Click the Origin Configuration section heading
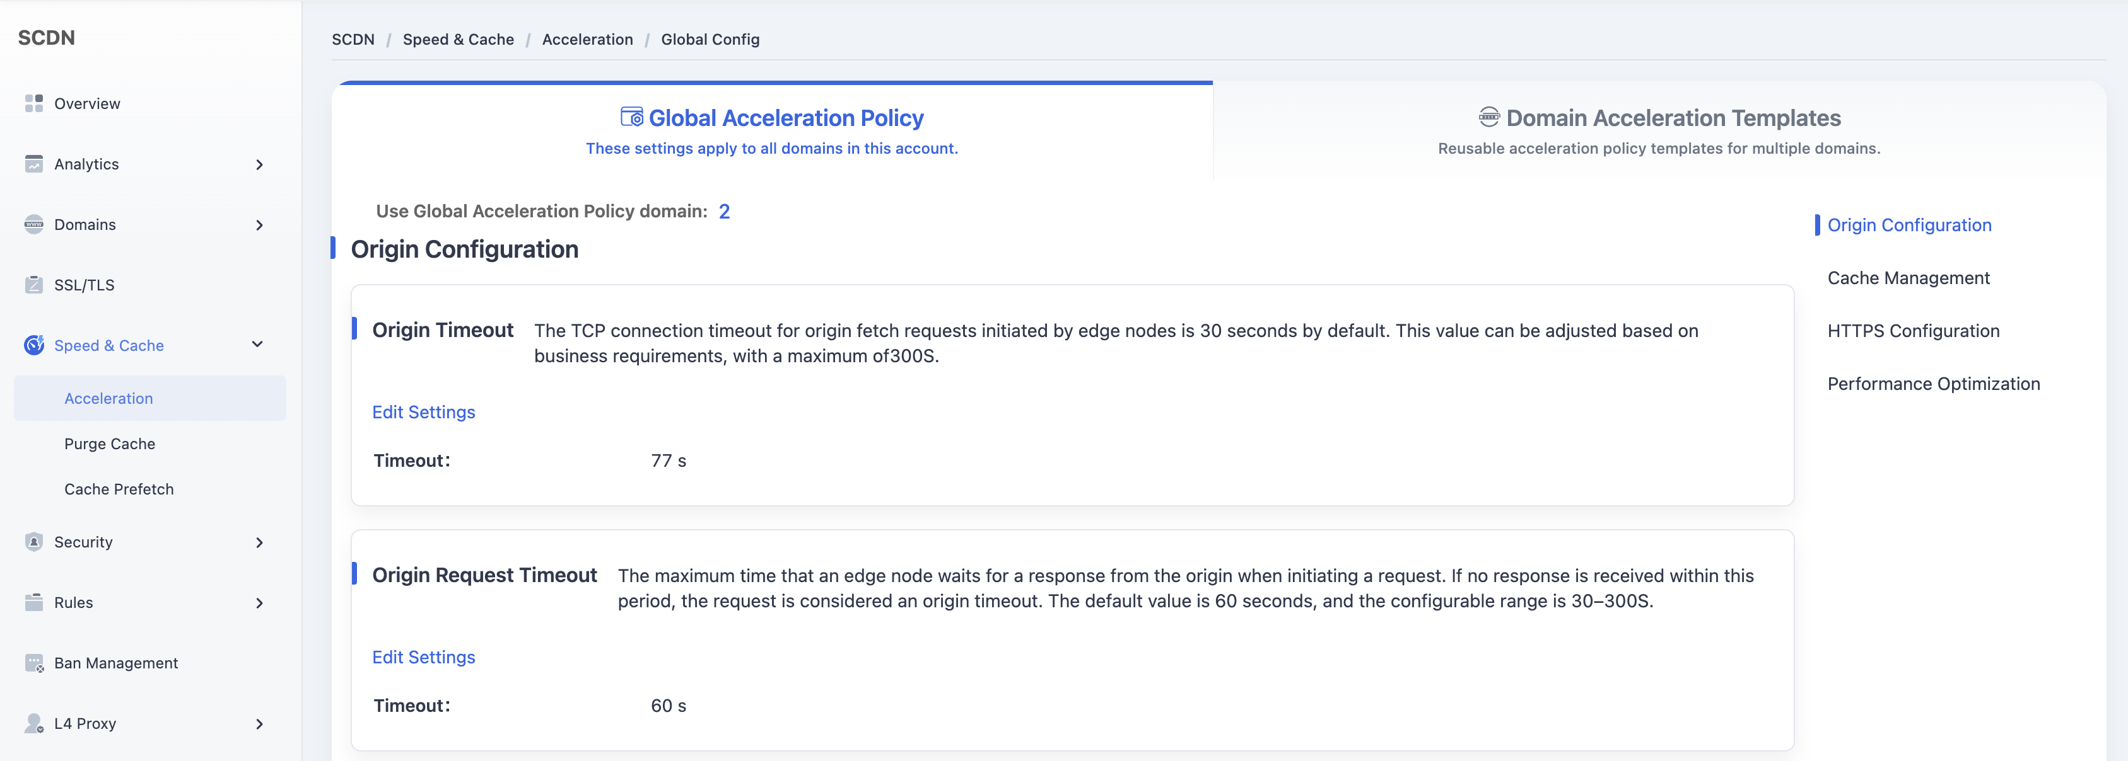Image resolution: width=2128 pixels, height=761 pixels. click(464, 249)
